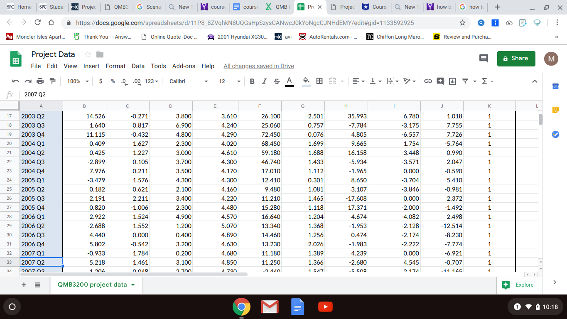The image size is (567, 319).
Task: Open account avatar M
Action: (551, 59)
